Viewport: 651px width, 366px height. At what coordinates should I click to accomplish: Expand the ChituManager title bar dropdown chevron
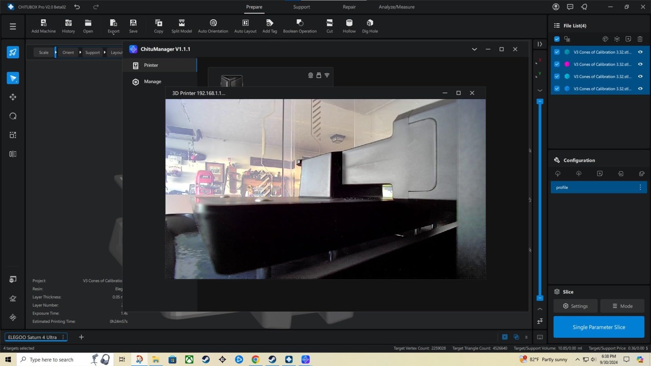[x=475, y=49]
